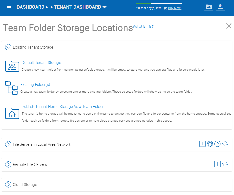The image size is (234, 195).
Task: Refresh the Remote File Servers list
Action: click(225, 164)
